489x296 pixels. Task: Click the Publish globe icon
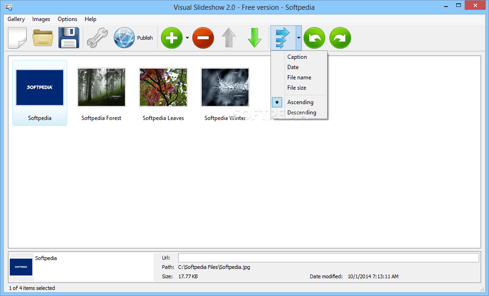click(124, 38)
